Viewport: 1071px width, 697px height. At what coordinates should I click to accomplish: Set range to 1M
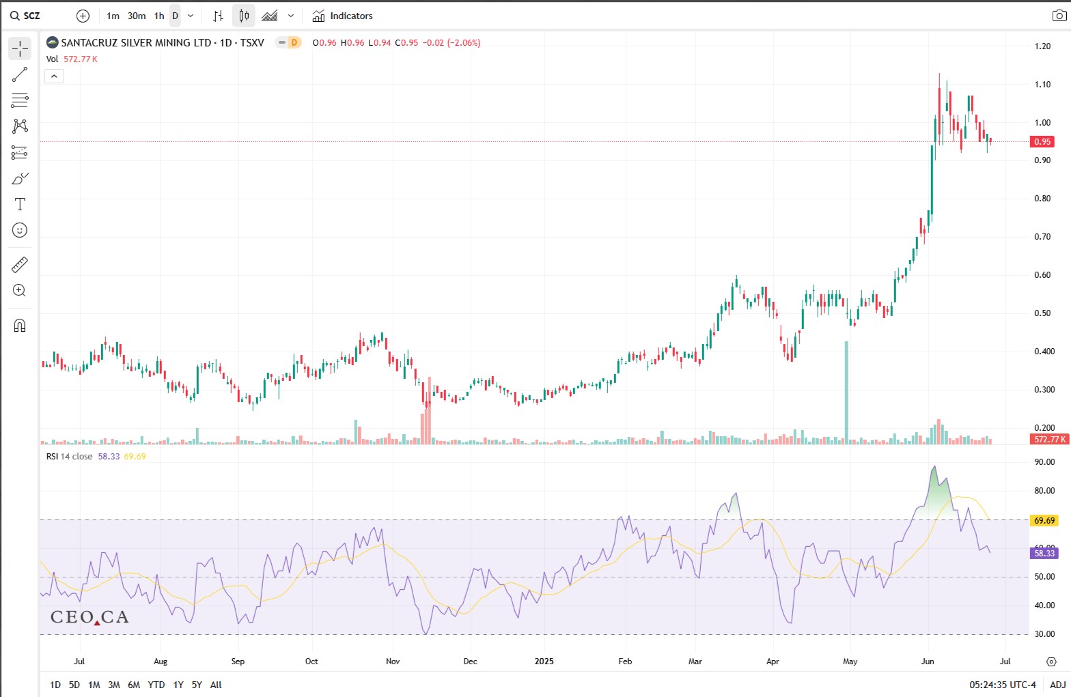click(94, 685)
